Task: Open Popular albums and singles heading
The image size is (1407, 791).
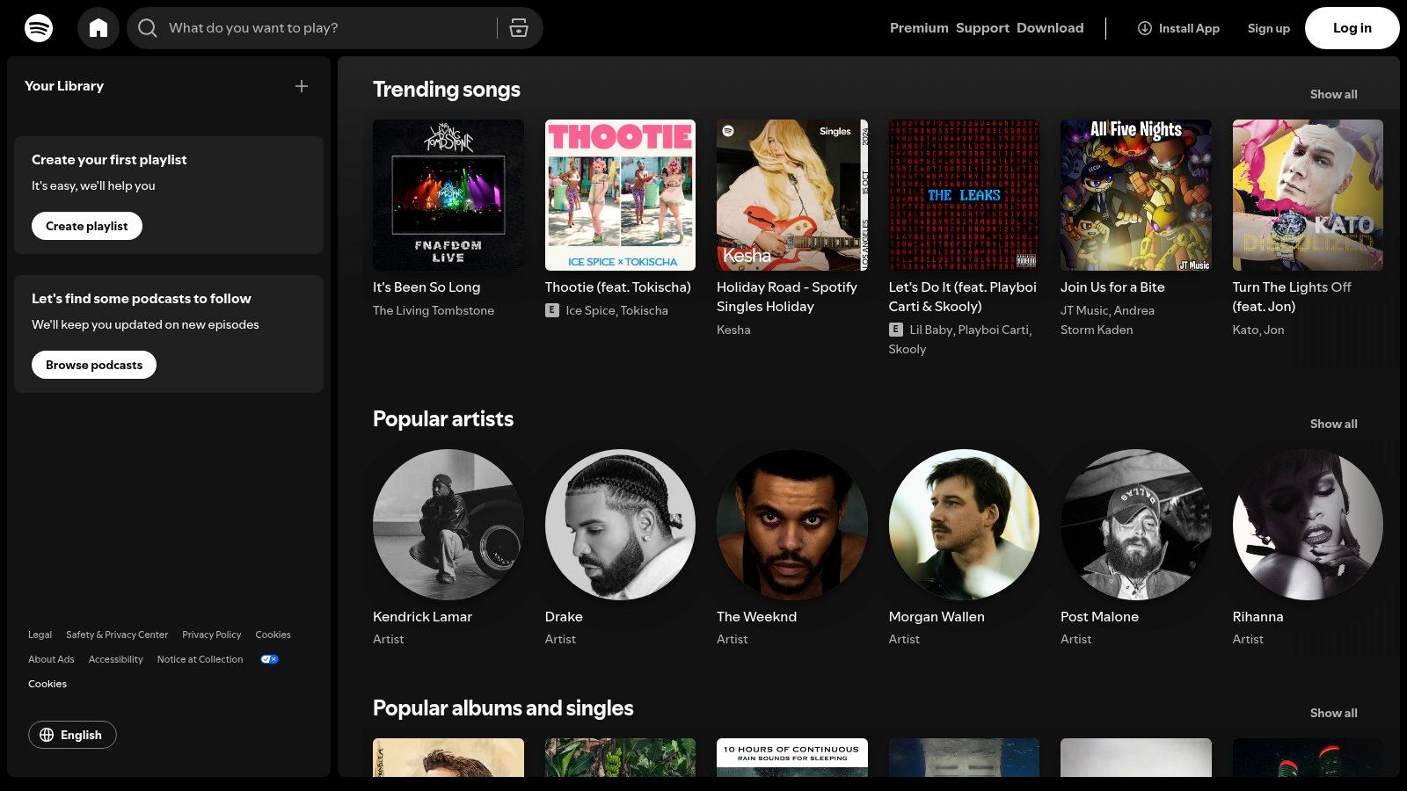Action: [503, 708]
